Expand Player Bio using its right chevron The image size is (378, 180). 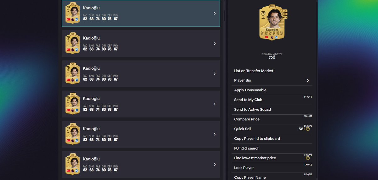tap(308, 80)
